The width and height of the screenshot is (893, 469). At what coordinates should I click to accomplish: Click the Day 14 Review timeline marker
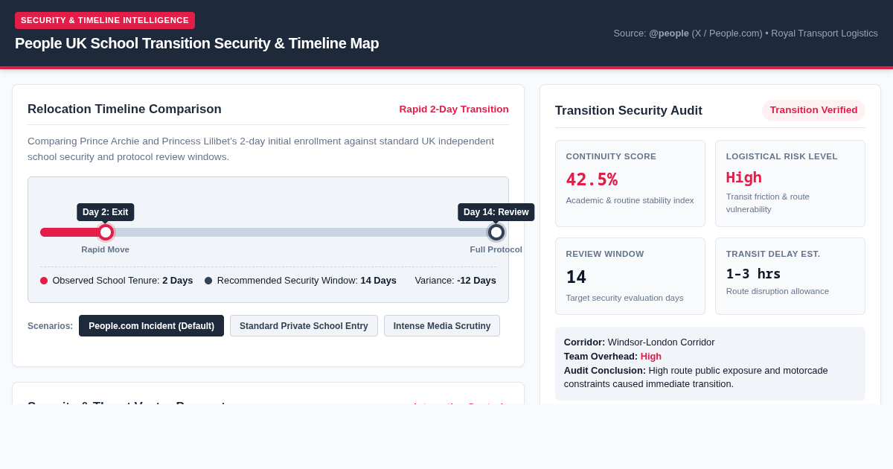point(496,232)
